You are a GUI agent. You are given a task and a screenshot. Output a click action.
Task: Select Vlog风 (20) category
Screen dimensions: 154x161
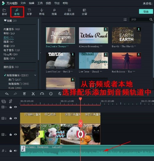[x=11, y=54]
